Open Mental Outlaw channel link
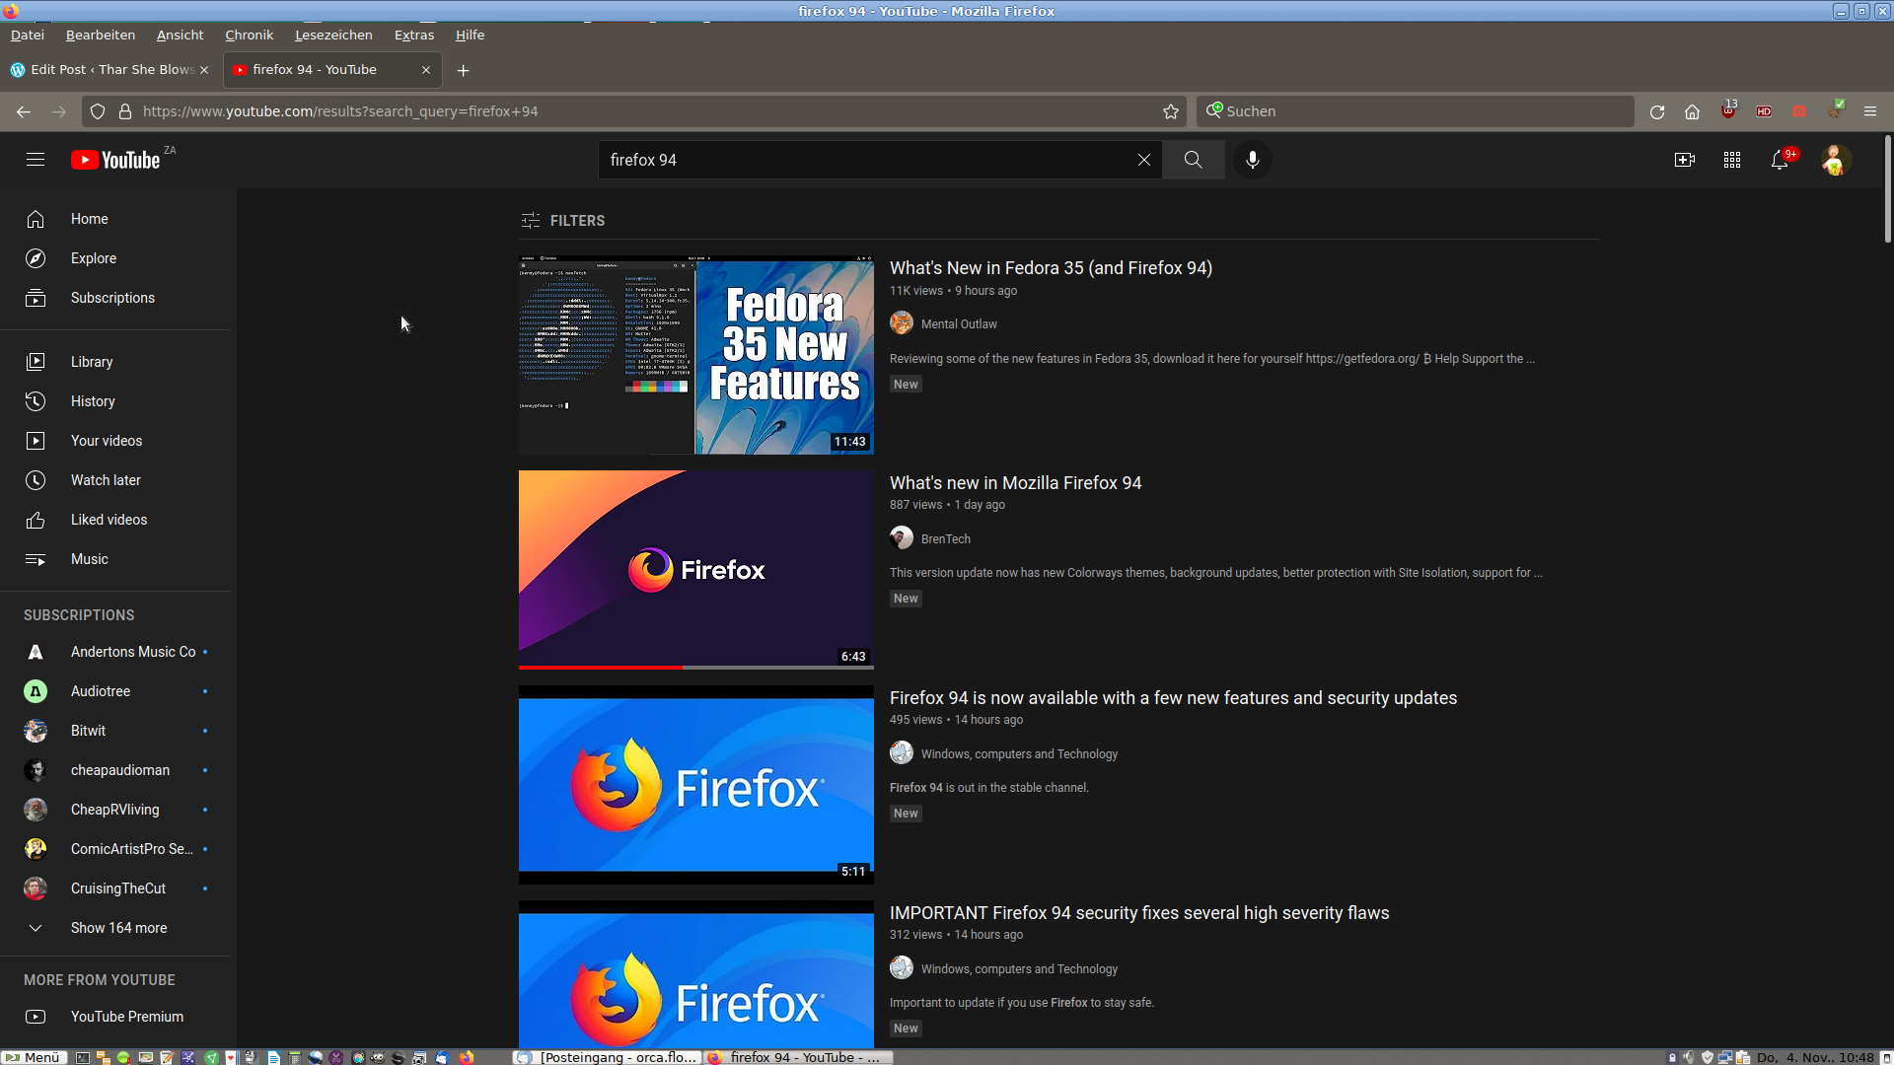 tap(959, 324)
